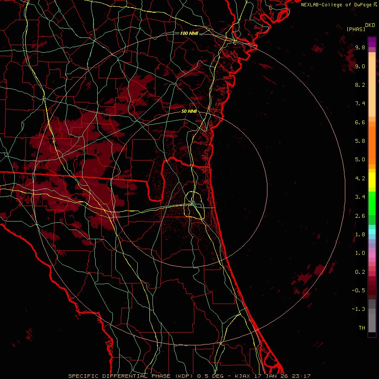Pick the dark maroon band near -0.5

pos(372,290)
